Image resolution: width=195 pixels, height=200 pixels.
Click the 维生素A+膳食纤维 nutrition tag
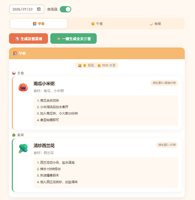click(164, 83)
